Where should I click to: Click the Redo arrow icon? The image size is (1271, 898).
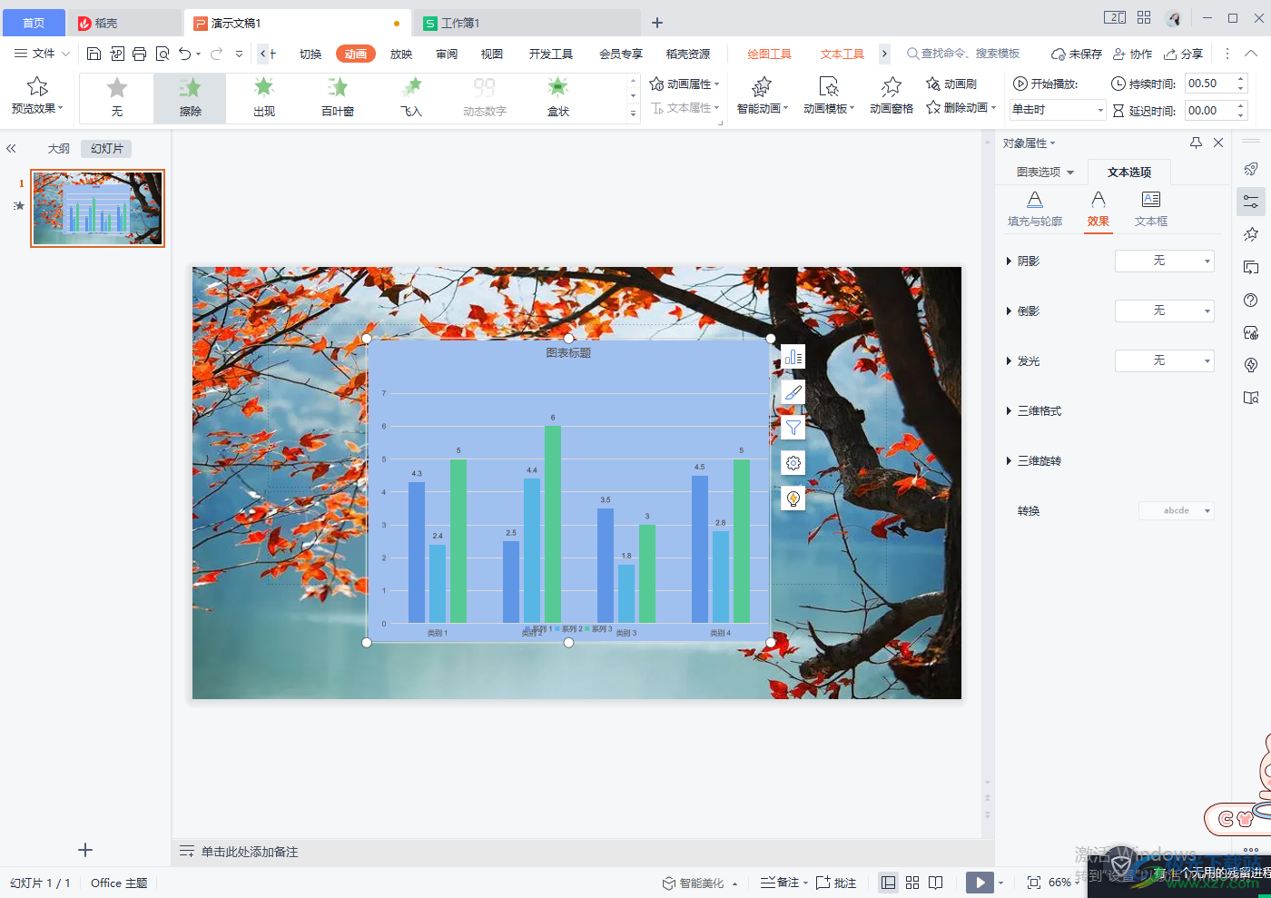(x=216, y=54)
